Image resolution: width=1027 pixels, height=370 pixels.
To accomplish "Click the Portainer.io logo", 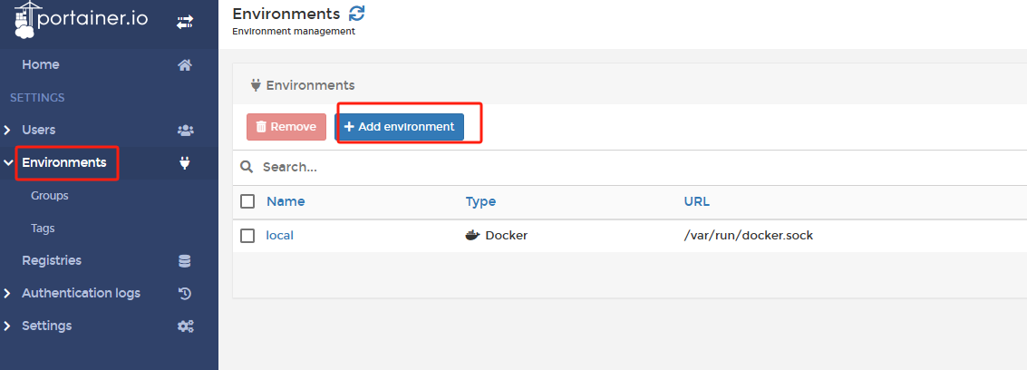I will coord(82,20).
